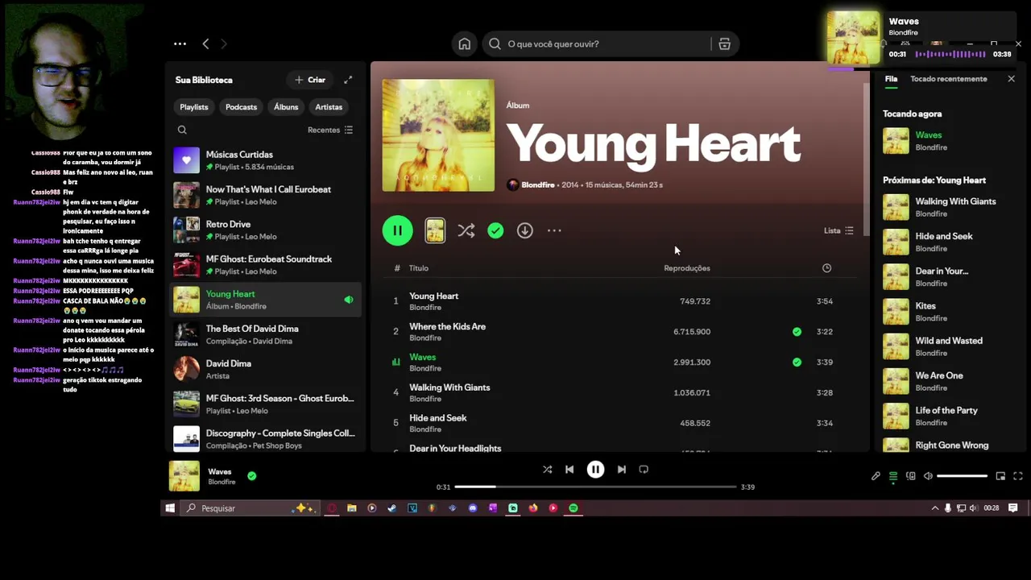This screenshot has height=580, width=1031.
Task: Click the small album art button beside pause
Action: 435,230
